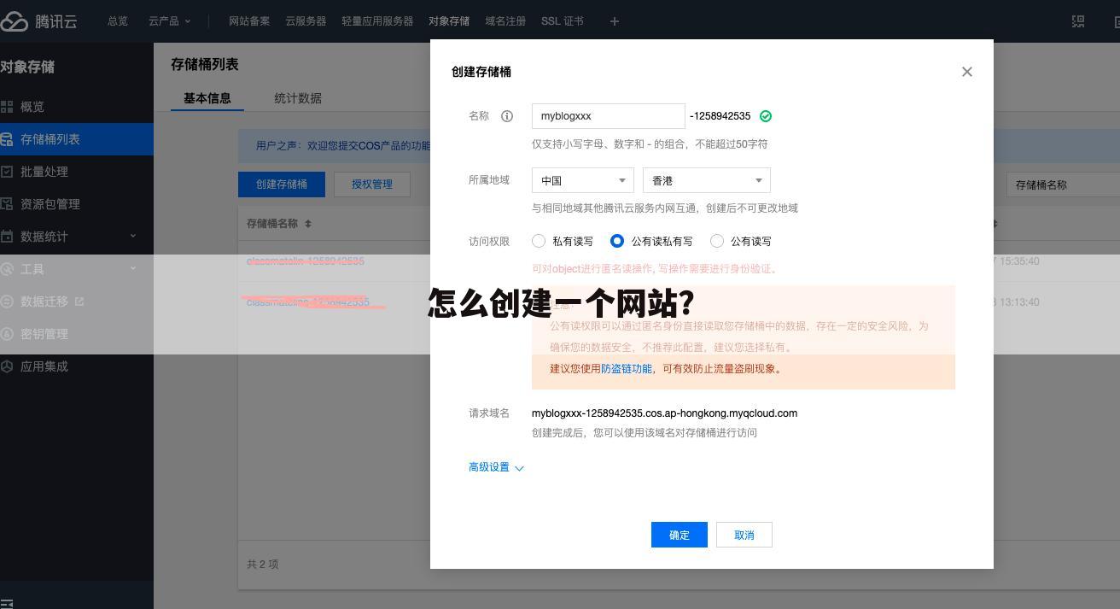Click the 存储桶名称 search field

[x=1063, y=184]
